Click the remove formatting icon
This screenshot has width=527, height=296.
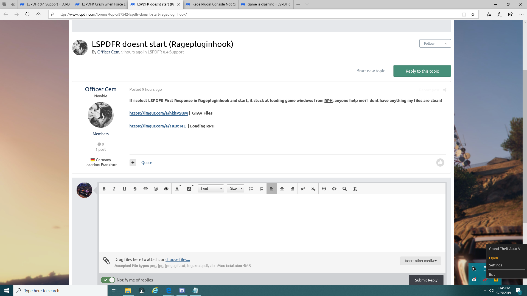[355, 189]
